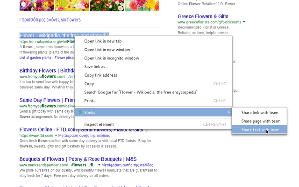The width and height of the screenshot is (299, 187).
Task: Click the https://www.ftd.com/ URL text
Action: tap(36, 136)
